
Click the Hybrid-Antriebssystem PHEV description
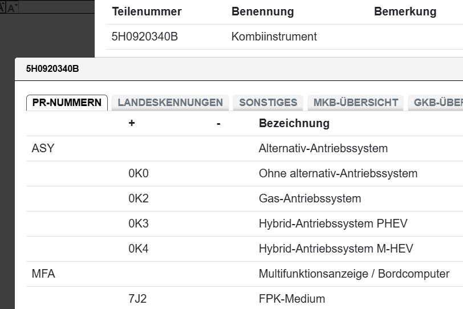coord(333,223)
